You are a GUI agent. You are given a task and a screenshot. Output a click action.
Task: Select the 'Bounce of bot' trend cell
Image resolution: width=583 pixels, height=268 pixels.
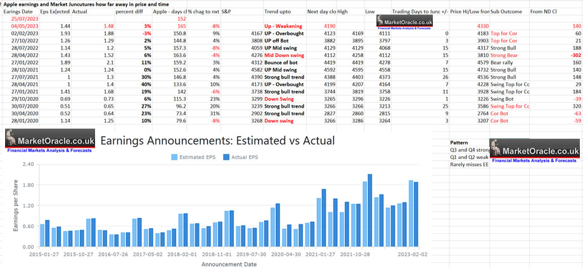[x=285, y=63]
